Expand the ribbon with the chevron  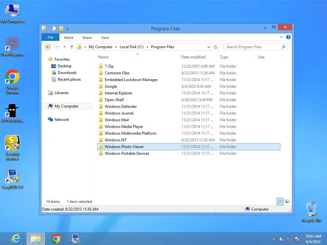tap(281, 37)
